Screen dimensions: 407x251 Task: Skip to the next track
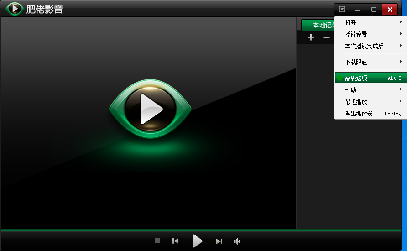pos(219,241)
